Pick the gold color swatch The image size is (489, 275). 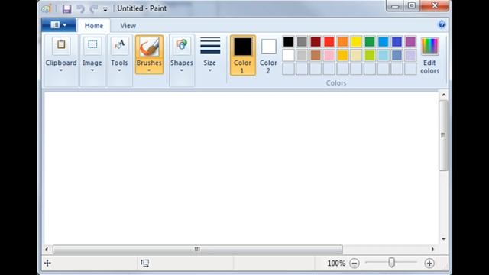342,55
